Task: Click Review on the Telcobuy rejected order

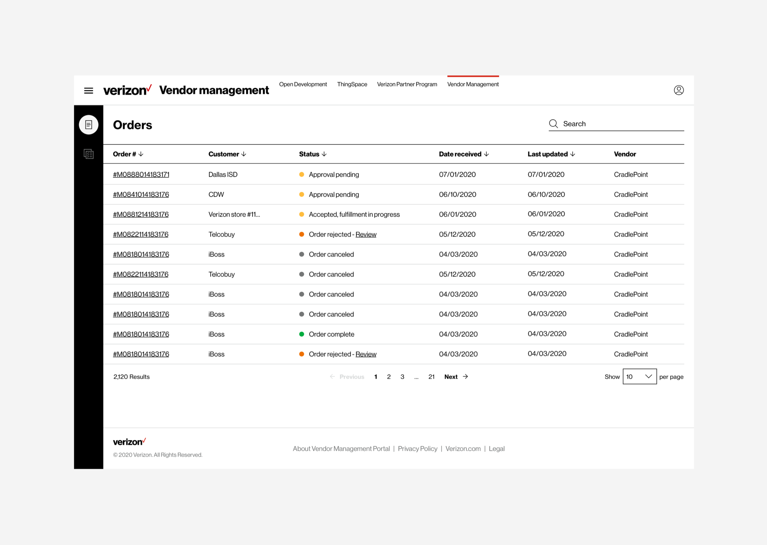Action: pyautogui.click(x=366, y=234)
